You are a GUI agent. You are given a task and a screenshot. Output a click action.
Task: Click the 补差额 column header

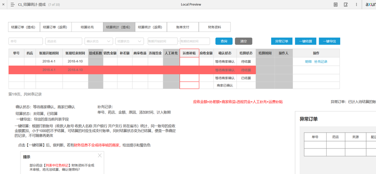125,53
